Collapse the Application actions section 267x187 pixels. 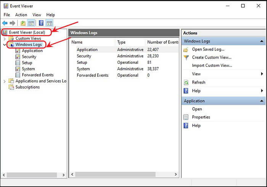(x=262, y=101)
